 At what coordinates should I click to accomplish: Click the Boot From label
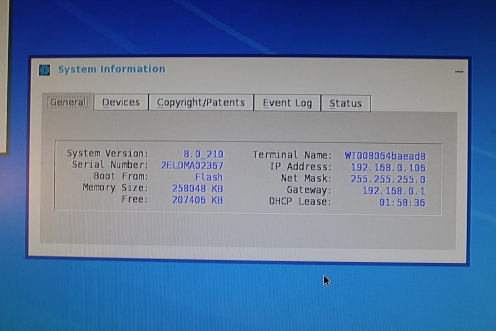point(120,176)
